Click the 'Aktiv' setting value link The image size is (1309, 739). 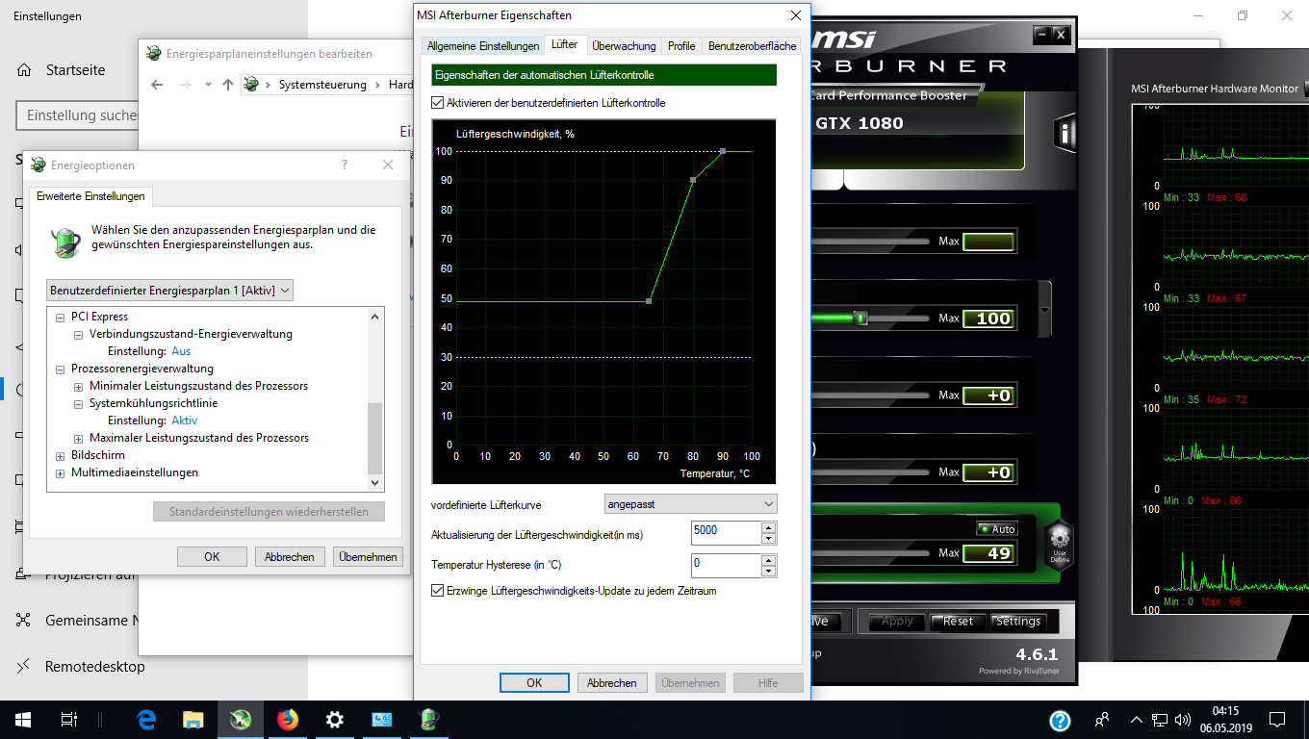pyautogui.click(x=184, y=420)
